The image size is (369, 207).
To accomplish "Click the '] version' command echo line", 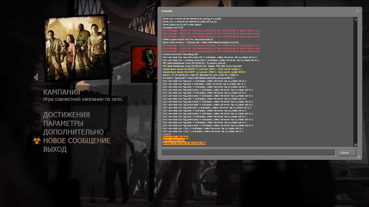I will (167, 134).
